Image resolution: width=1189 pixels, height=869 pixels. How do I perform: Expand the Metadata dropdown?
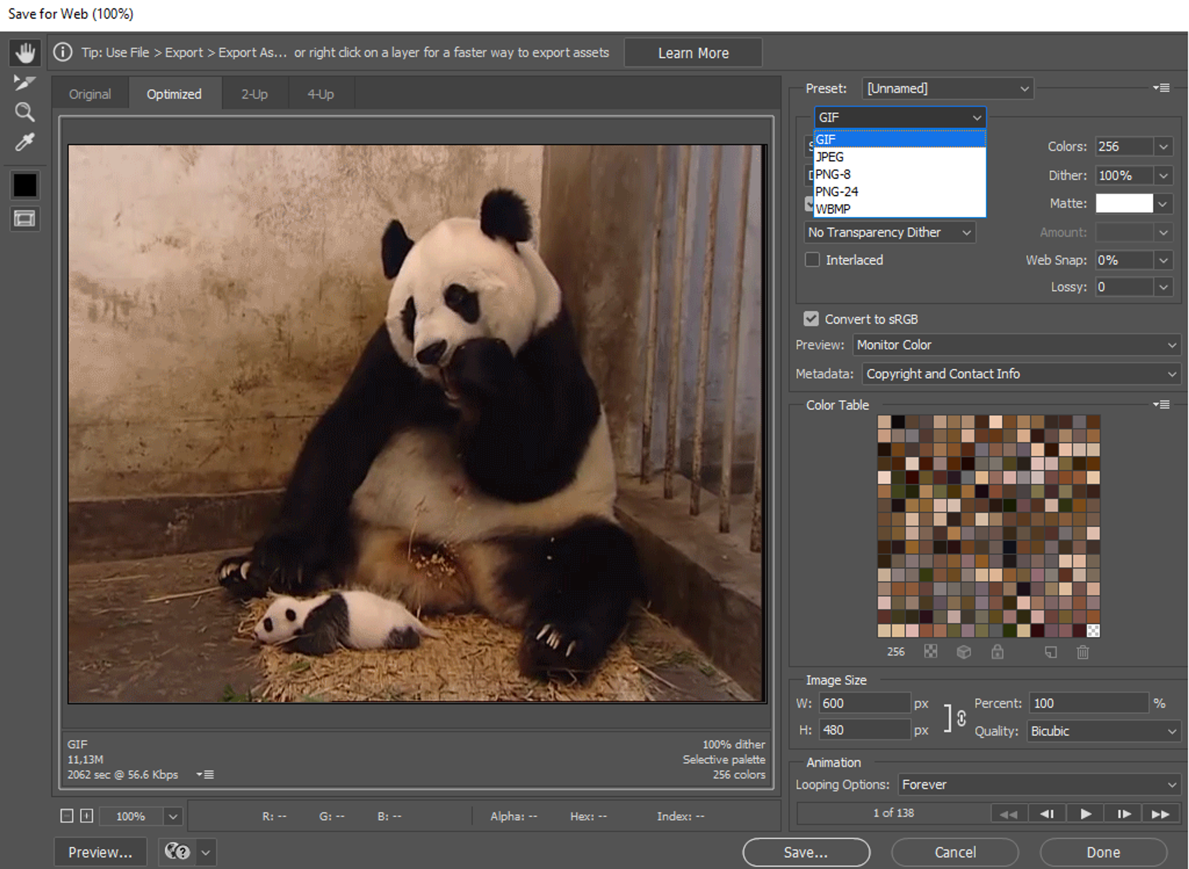[x=1021, y=373]
